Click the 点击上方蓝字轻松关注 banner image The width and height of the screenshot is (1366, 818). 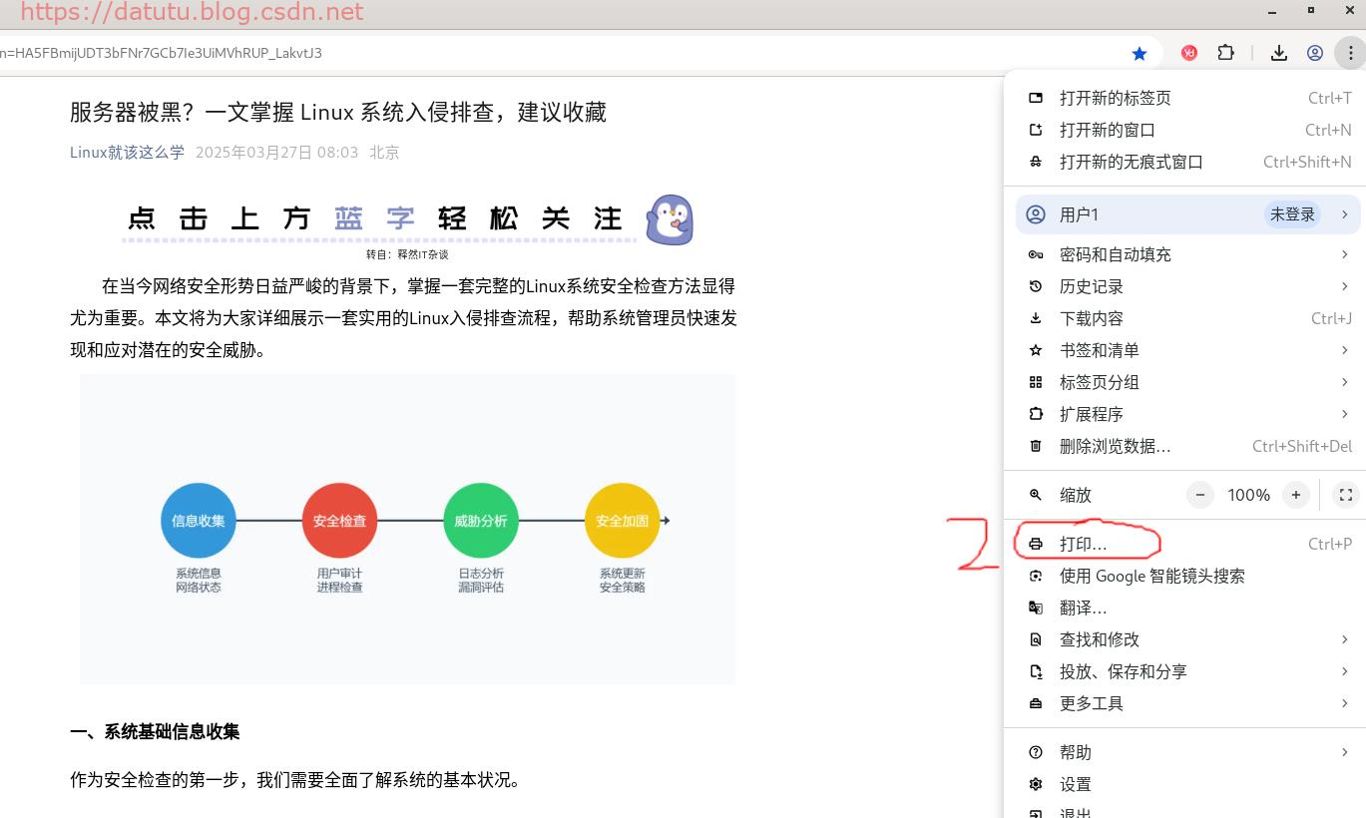tap(408, 220)
